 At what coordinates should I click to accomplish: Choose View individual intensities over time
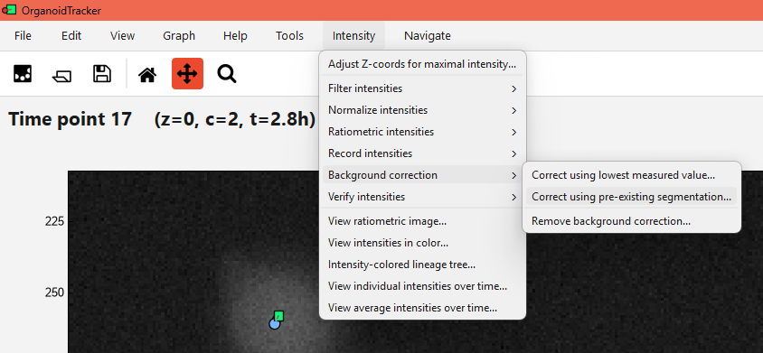(x=422, y=286)
